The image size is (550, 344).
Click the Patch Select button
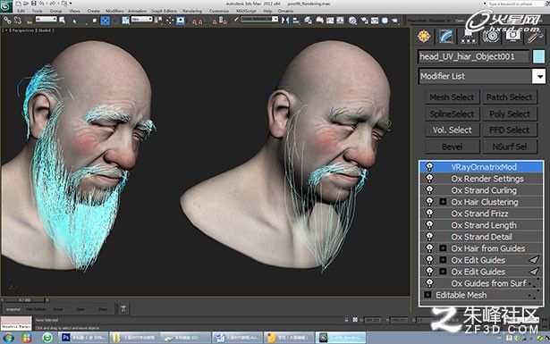point(510,97)
